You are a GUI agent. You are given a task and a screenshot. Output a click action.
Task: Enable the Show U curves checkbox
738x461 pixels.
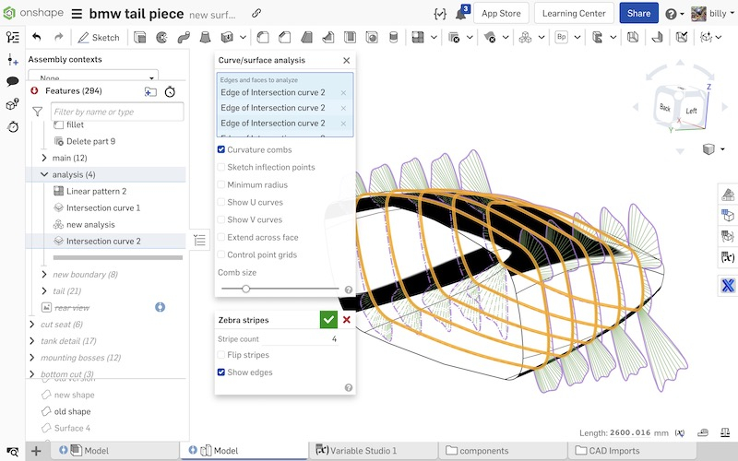click(x=220, y=202)
